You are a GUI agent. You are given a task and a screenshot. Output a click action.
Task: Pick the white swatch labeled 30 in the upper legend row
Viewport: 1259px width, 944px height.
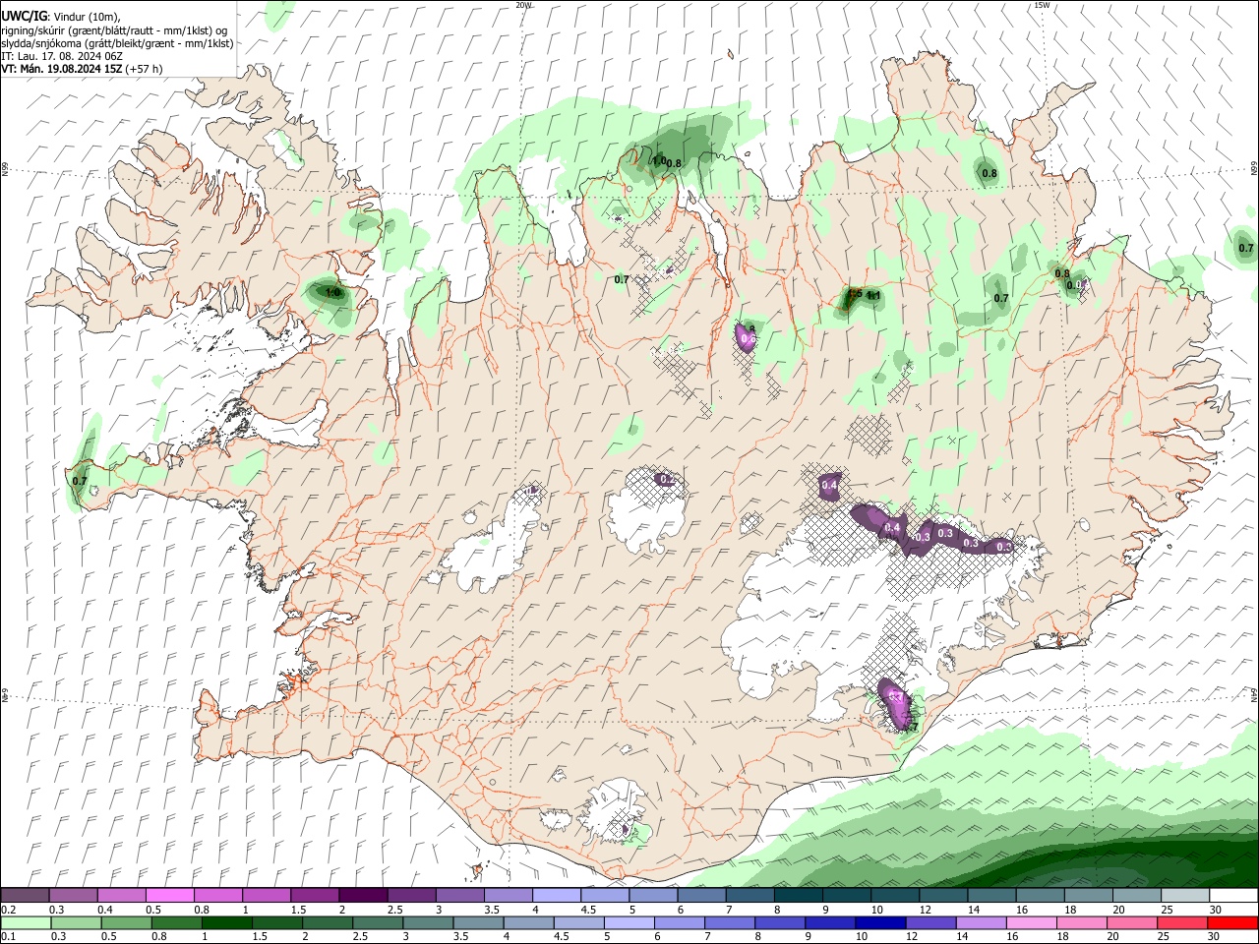(x=1233, y=896)
